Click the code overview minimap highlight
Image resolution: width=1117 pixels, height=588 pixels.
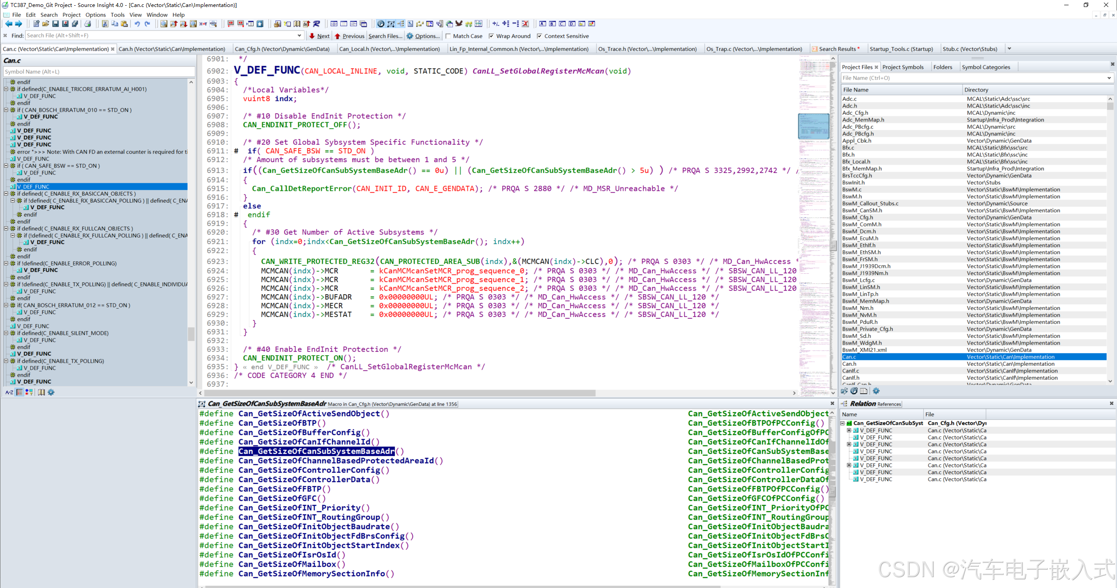(x=813, y=126)
